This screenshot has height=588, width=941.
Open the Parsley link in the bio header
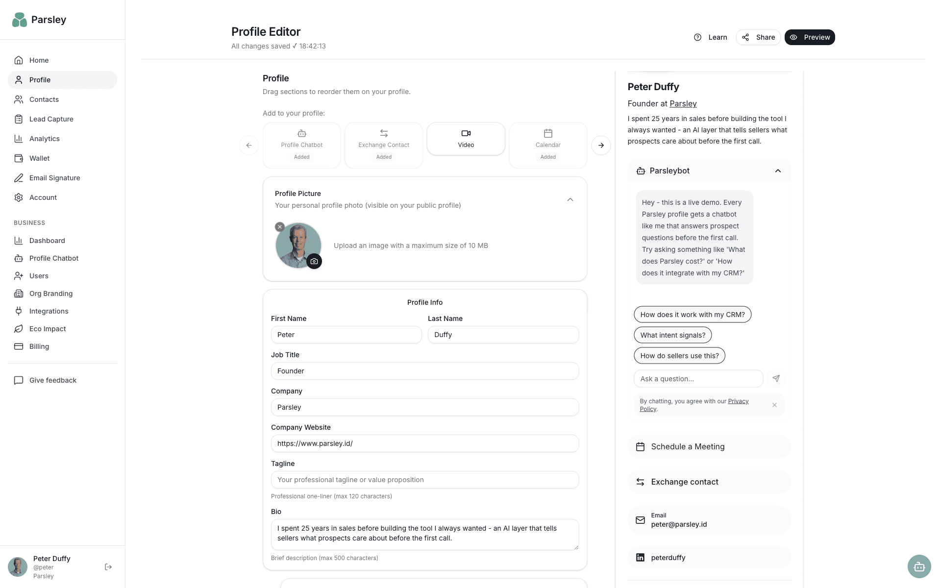pos(684,103)
